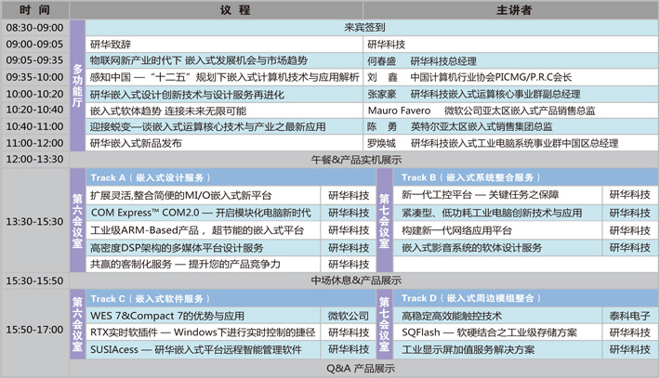Click 工业显示屏加值服务解决方案 session
The image size is (660, 378).
[497, 350]
